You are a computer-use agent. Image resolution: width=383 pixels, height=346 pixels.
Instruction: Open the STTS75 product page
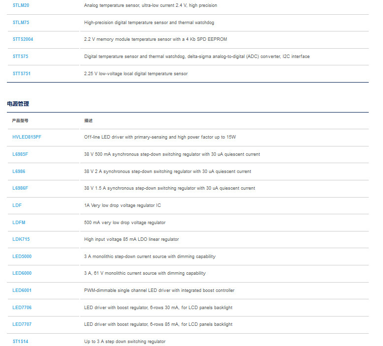tap(20, 57)
